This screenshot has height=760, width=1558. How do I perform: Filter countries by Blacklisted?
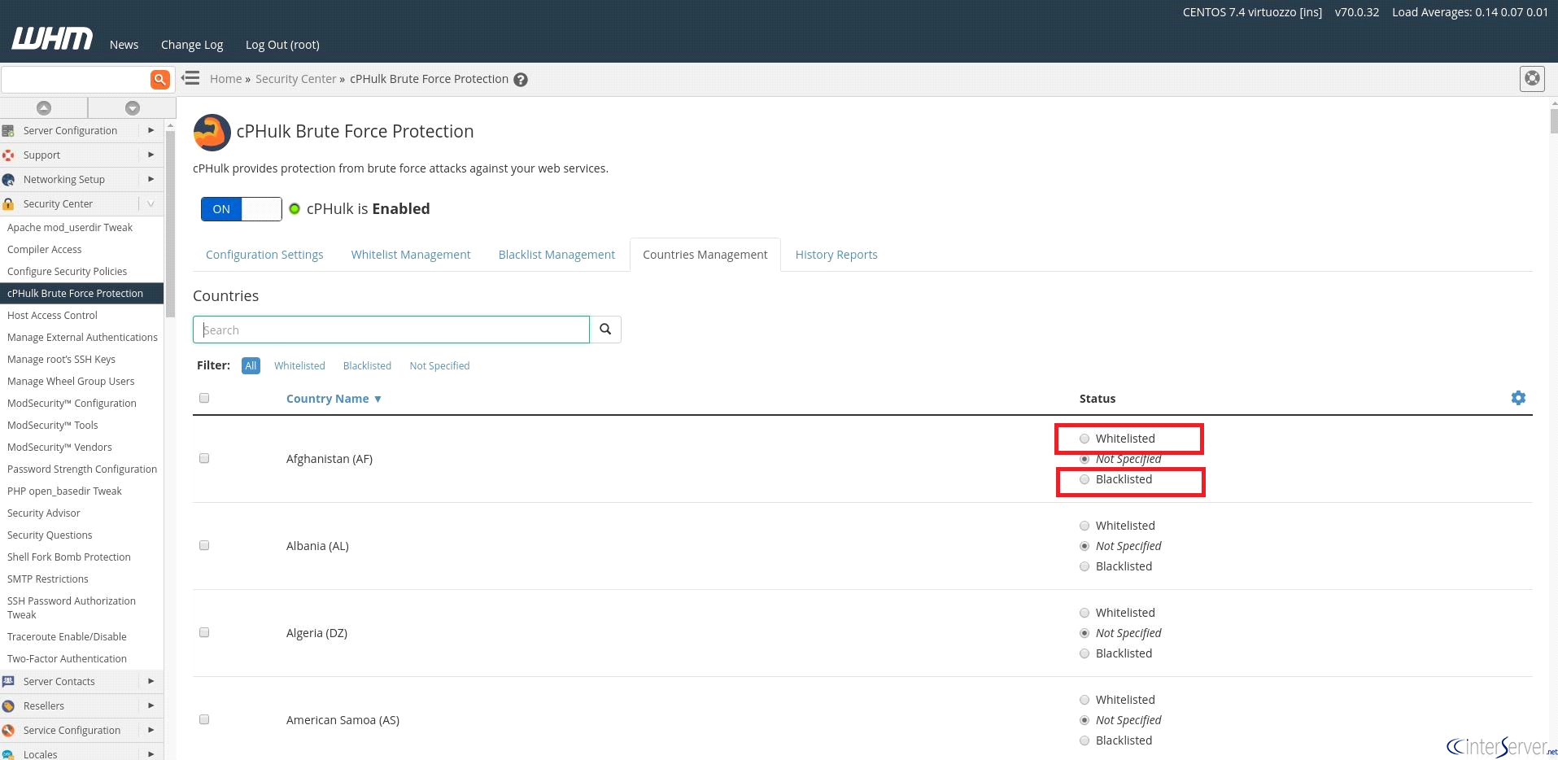pos(367,366)
